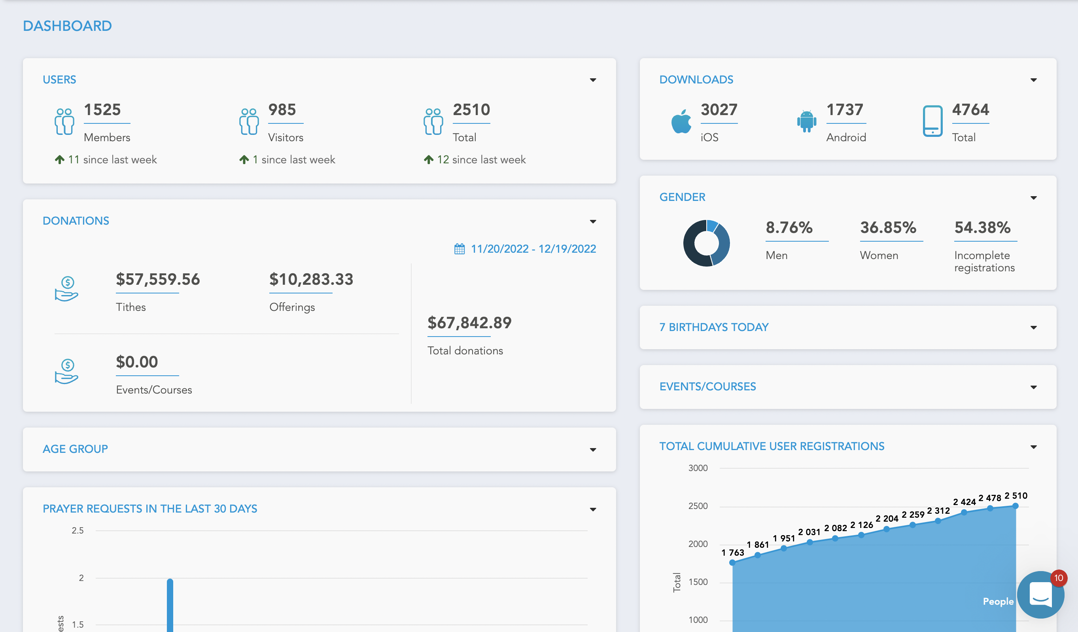Collapse the Donations panel arrow

tap(593, 221)
